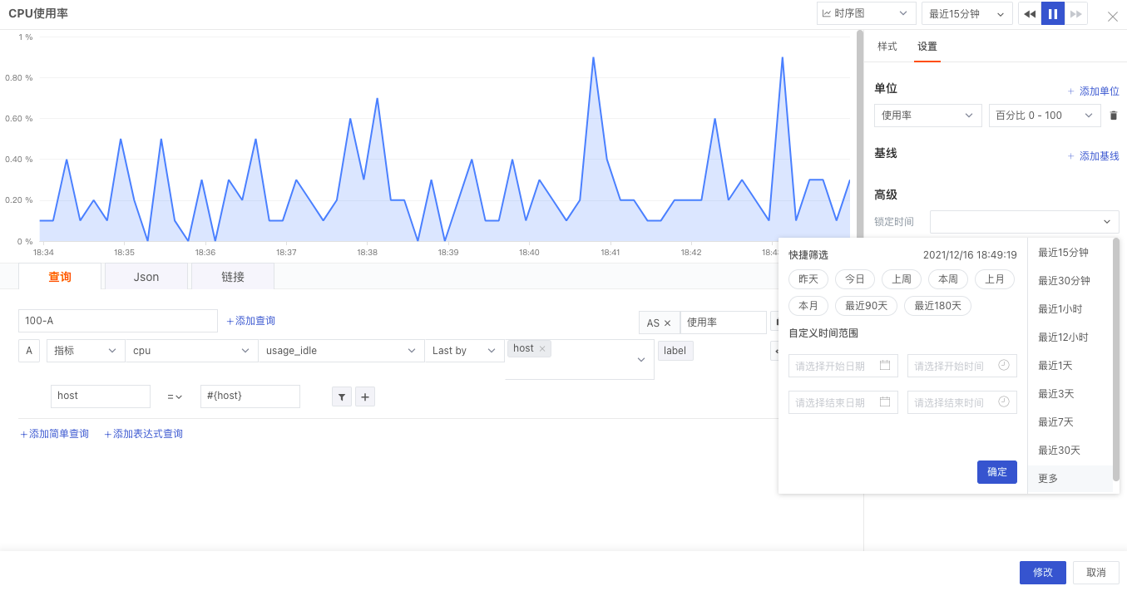Click the 取消 button
The image size is (1127, 591).
(x=1096, y=573)
